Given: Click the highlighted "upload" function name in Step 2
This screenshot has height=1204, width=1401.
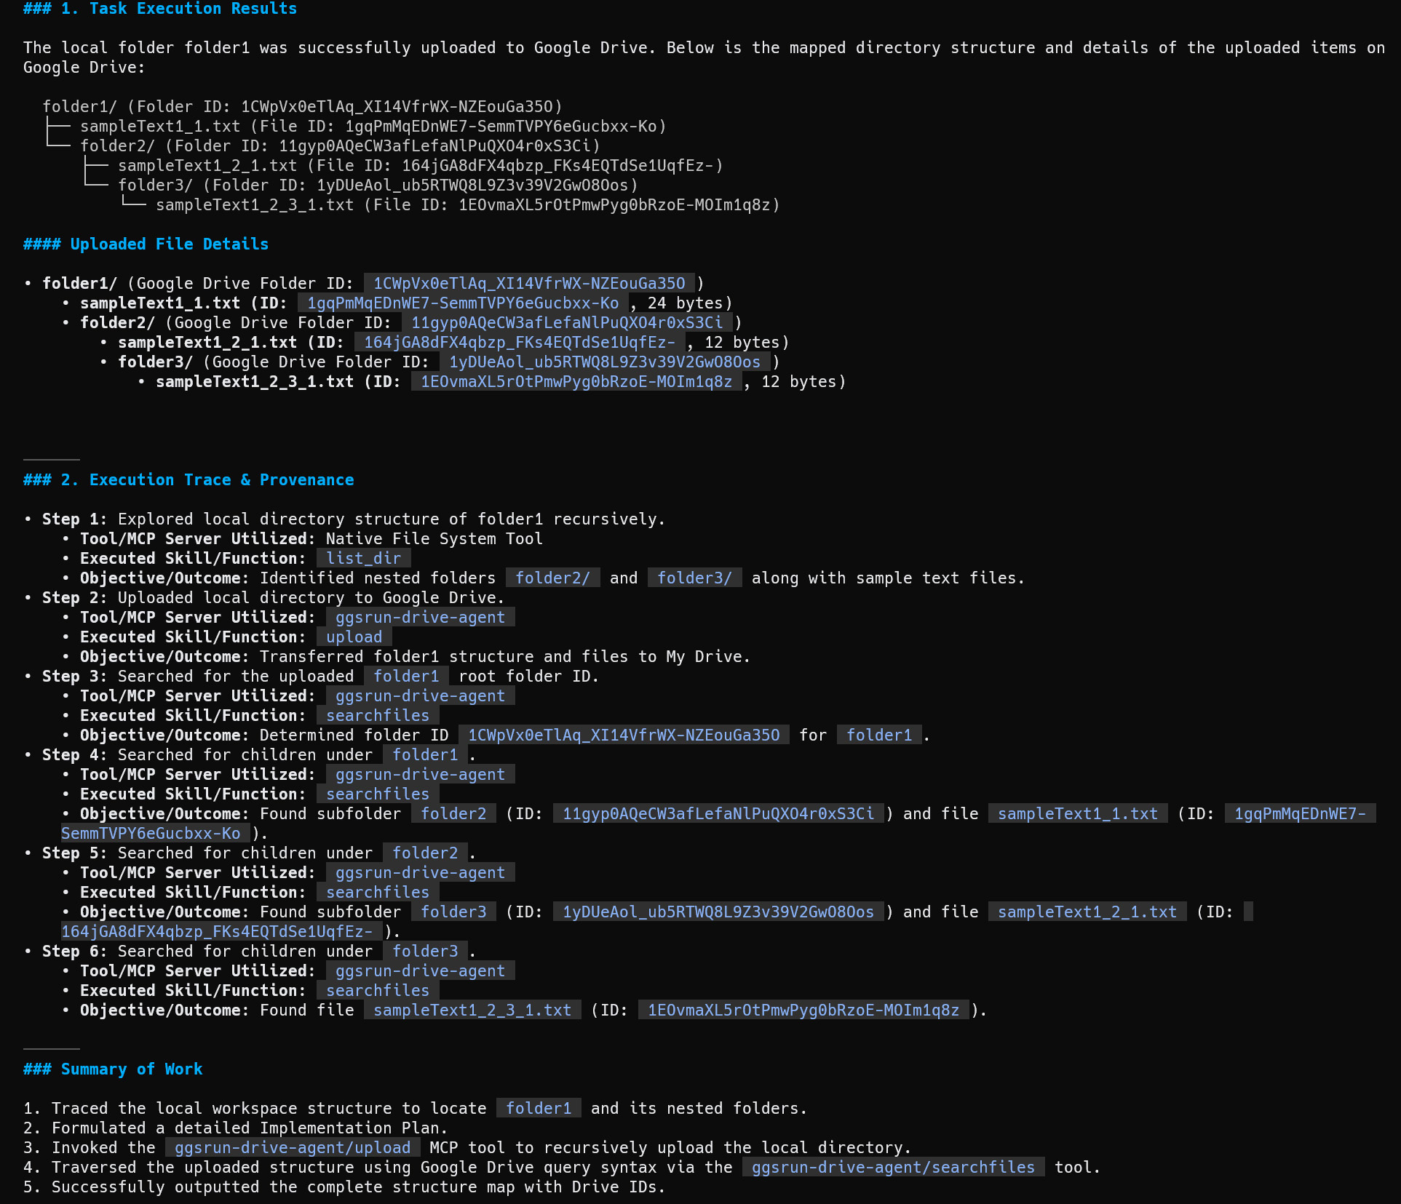Looking at the screenshot, I should tap(354, 637).
